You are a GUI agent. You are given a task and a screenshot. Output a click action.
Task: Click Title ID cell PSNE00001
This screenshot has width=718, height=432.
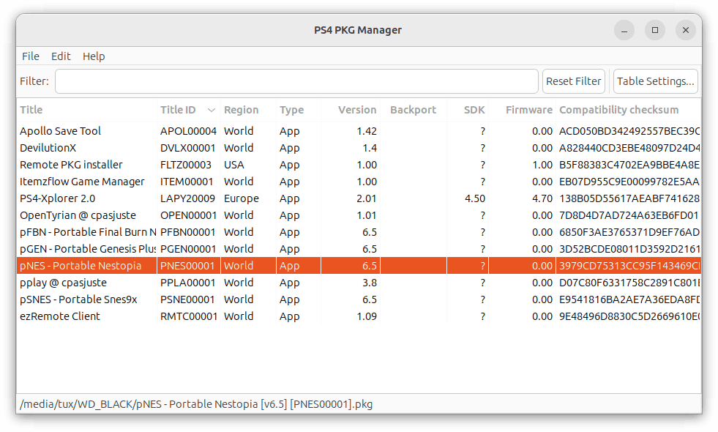pyautogui.click(x=187, y=299)
